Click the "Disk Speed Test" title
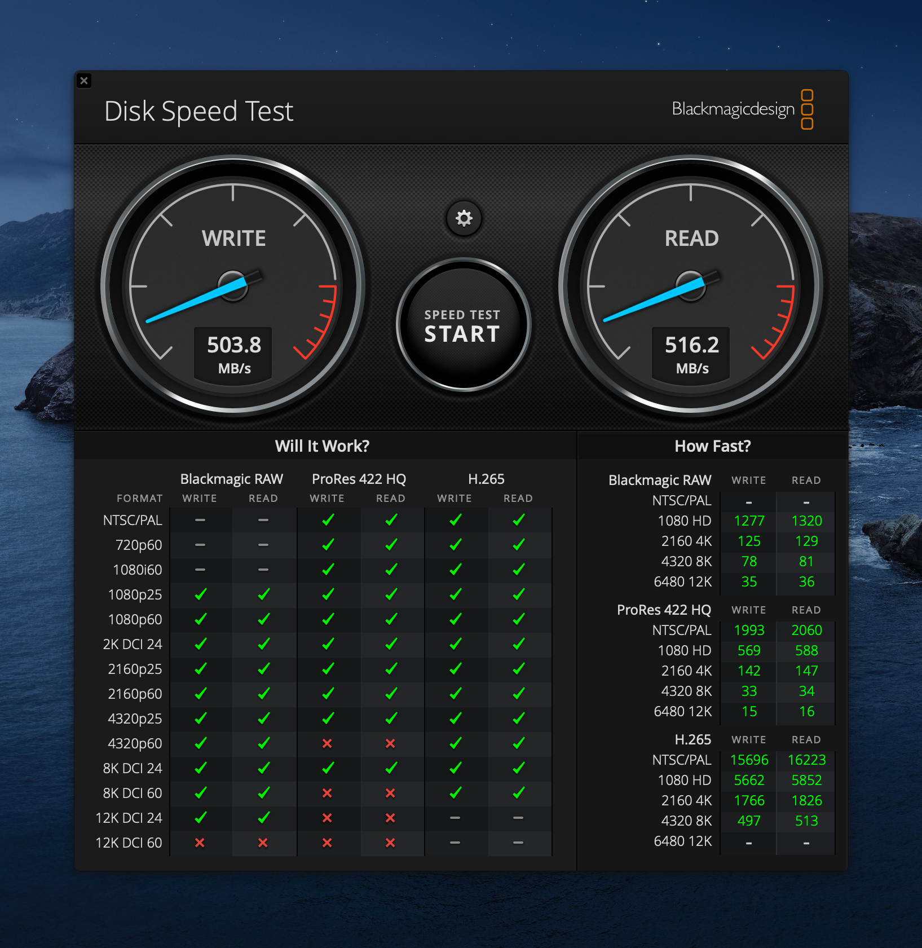922x948 pixels. click(x=198, y=111)
